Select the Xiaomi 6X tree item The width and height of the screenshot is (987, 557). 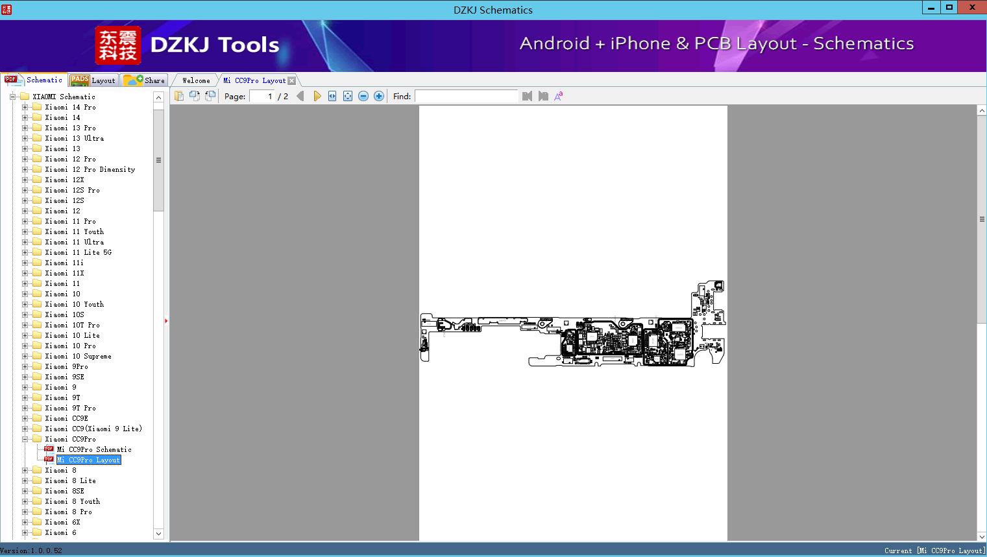tap(62, 522)
